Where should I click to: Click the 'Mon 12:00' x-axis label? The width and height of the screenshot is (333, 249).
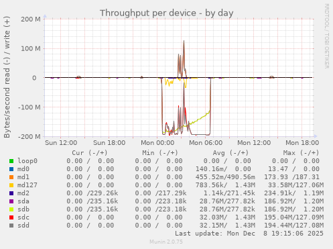[x=254, y=143]
